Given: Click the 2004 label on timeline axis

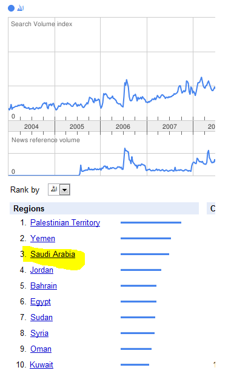Looking at the screenshot, I should (x=31, y=126).
